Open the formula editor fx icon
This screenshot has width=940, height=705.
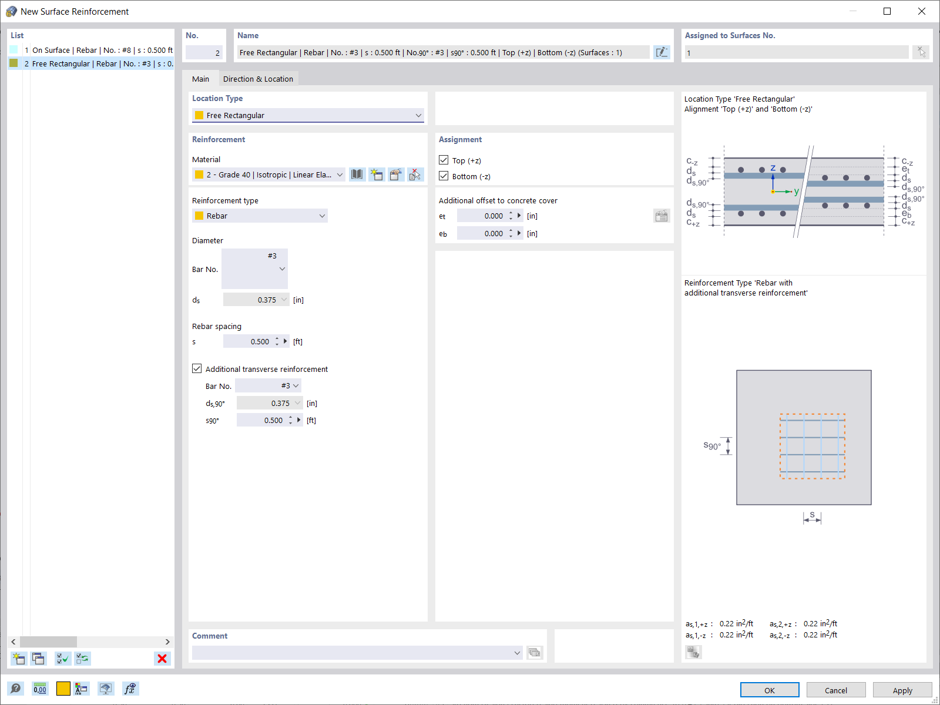point(130,688)
